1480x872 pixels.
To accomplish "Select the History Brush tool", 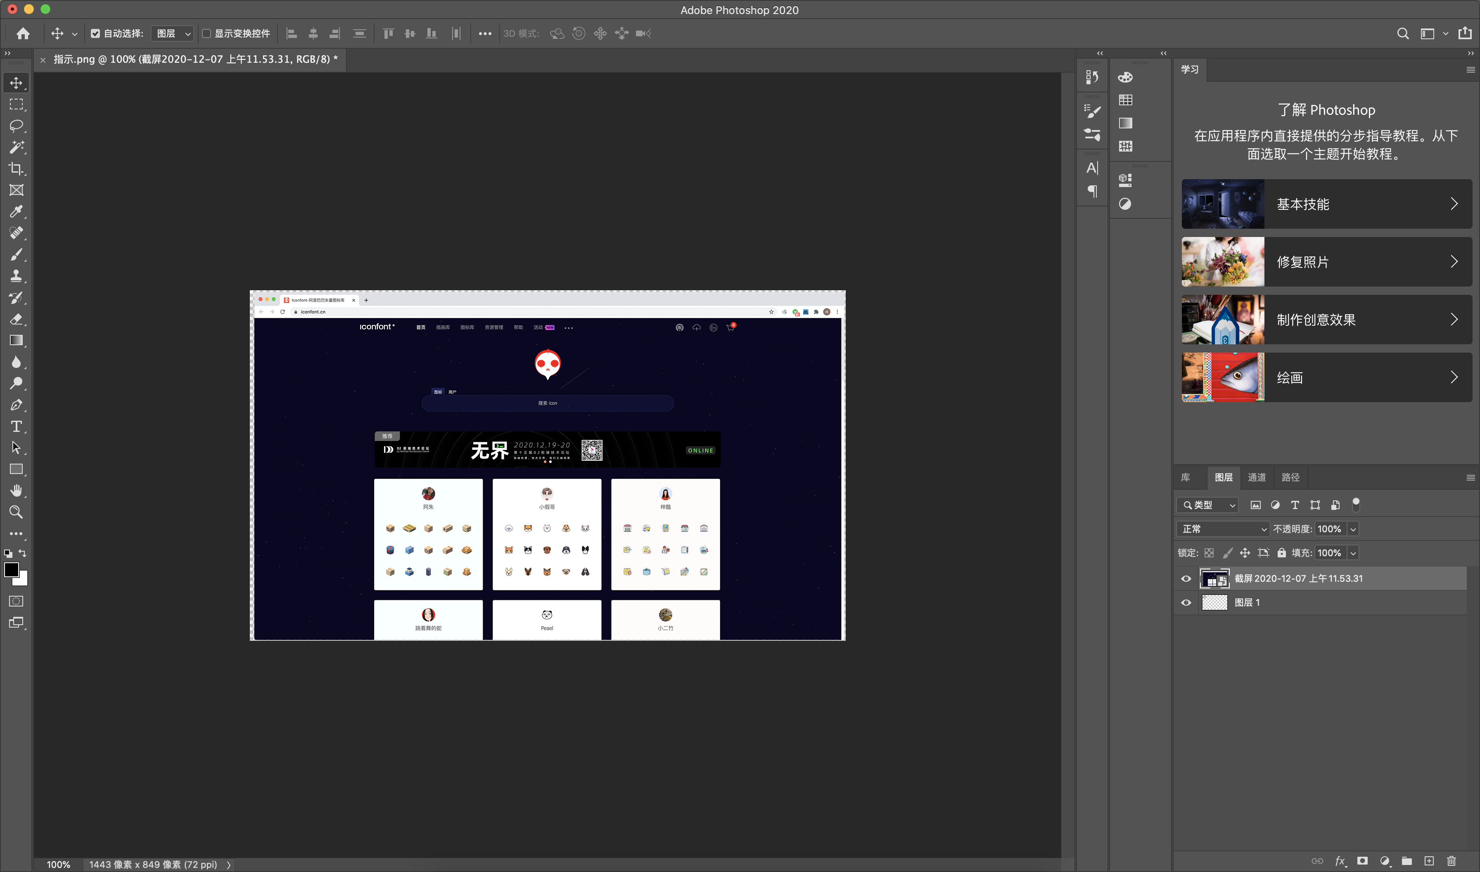I will [x=17, y=297].
